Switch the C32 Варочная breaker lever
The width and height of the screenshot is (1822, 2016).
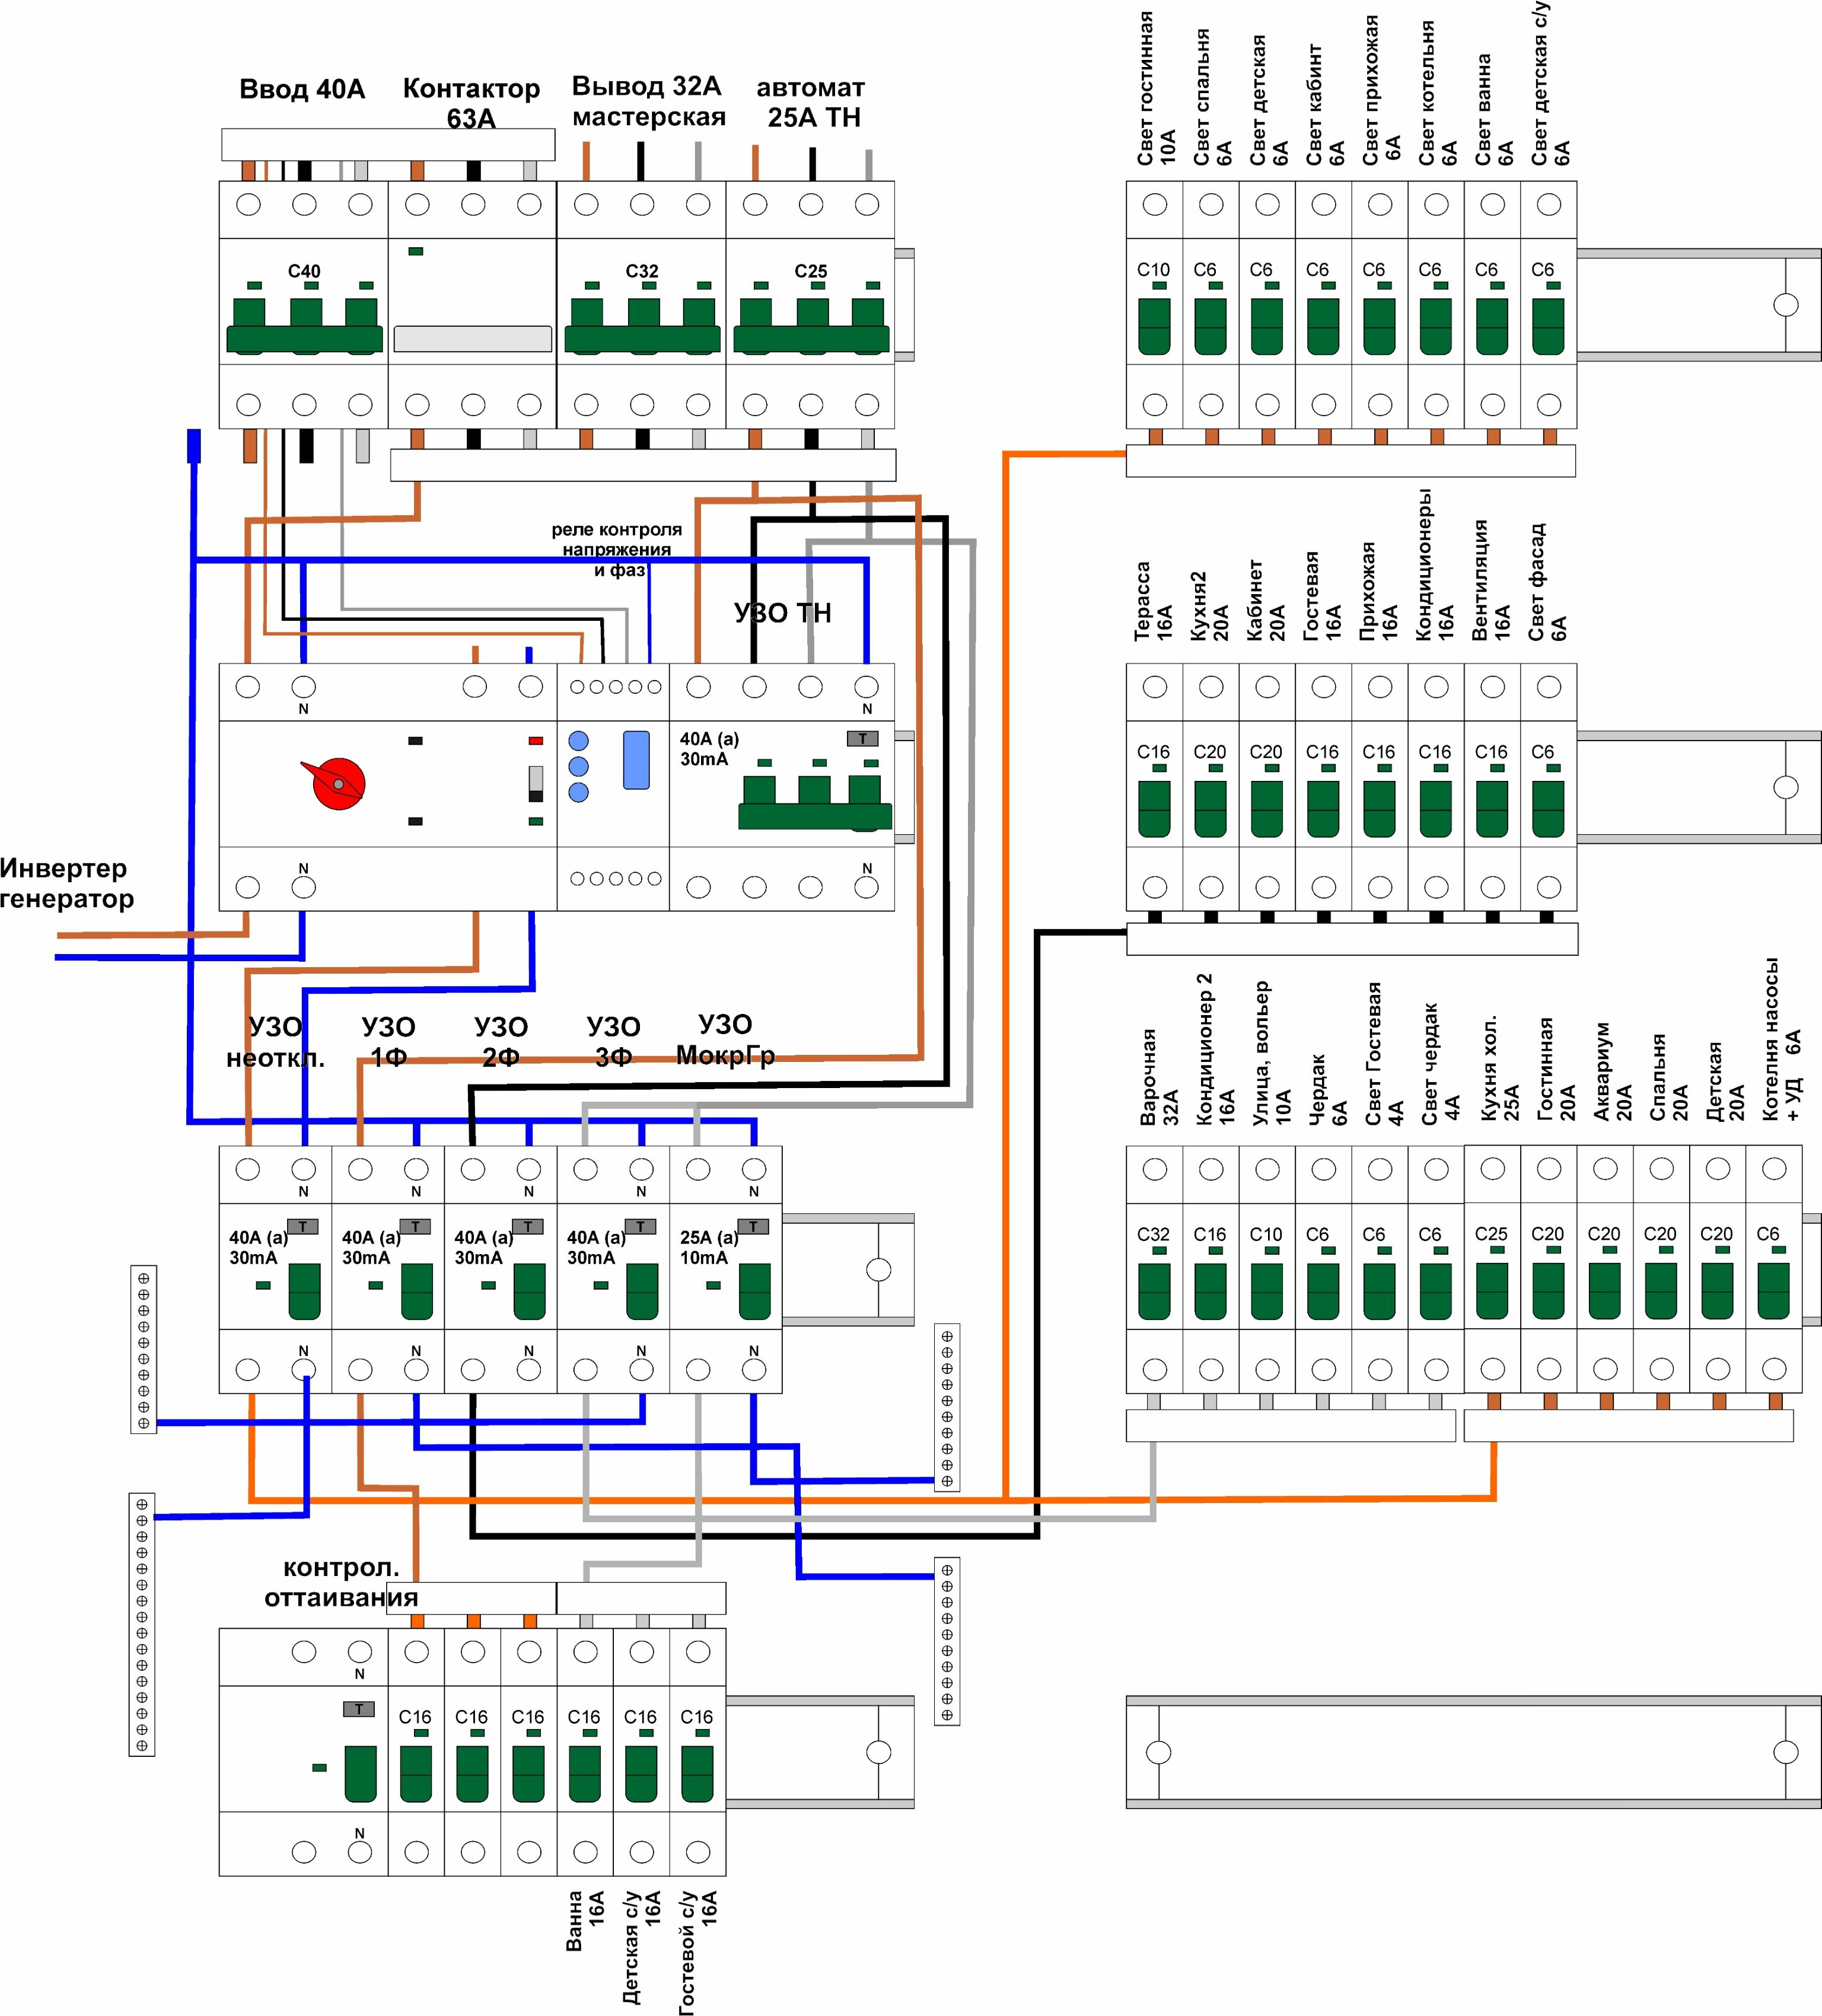point(1154,1291)
